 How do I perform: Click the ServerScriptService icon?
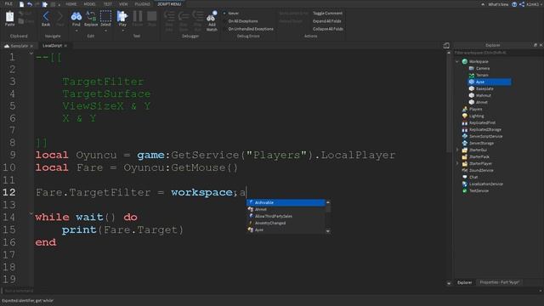(465, 136)
